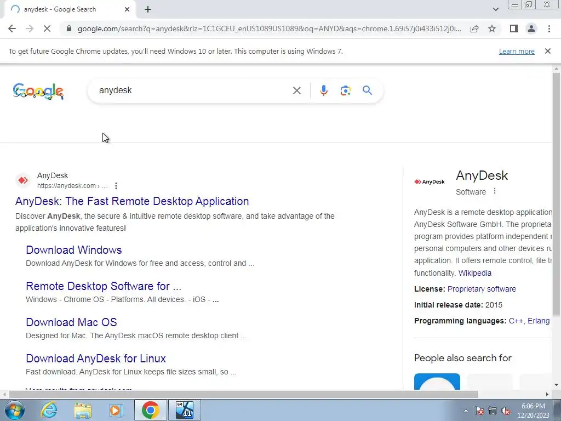Click the horizontal scrollbar thumb
The image size is (561, 421).
(243, 394)
